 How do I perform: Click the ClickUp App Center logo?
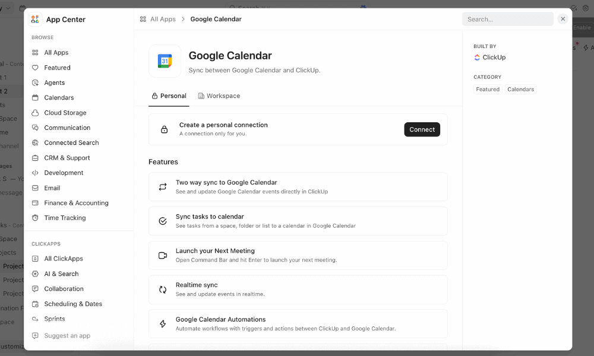click(35, 20)
